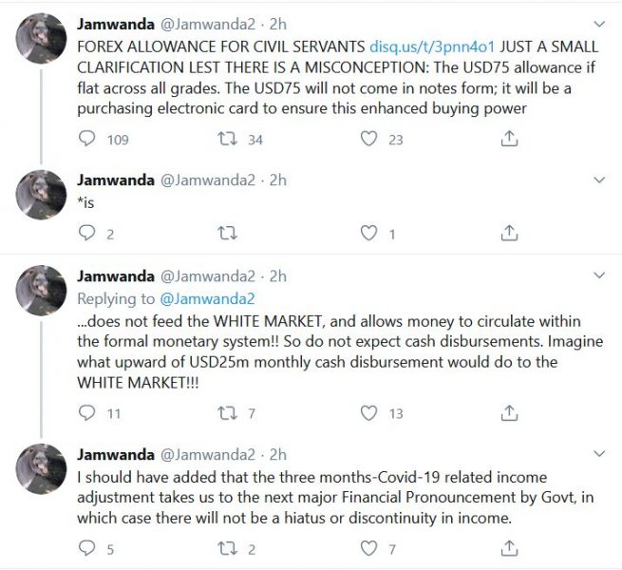
Task: Reply to the WHITE MARKET tweet
Action: point(87,412)
